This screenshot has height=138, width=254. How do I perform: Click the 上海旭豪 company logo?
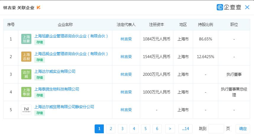coord(26,39)
